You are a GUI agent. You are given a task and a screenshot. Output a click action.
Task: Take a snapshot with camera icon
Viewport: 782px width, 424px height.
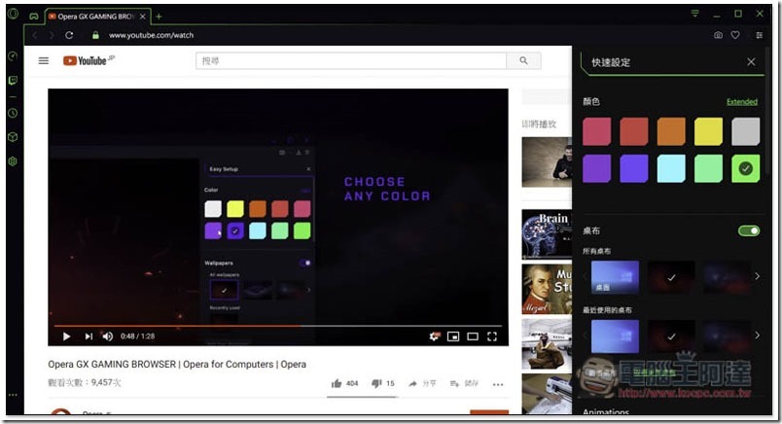(x=718, y=35)
